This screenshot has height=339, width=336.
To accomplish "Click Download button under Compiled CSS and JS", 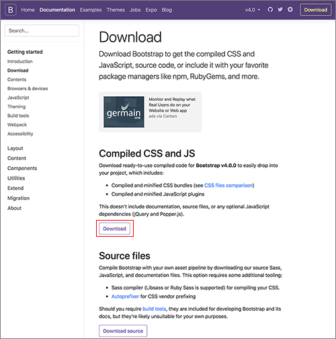I will point(114,229).
